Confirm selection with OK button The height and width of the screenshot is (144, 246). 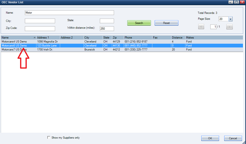pos(210,138)
